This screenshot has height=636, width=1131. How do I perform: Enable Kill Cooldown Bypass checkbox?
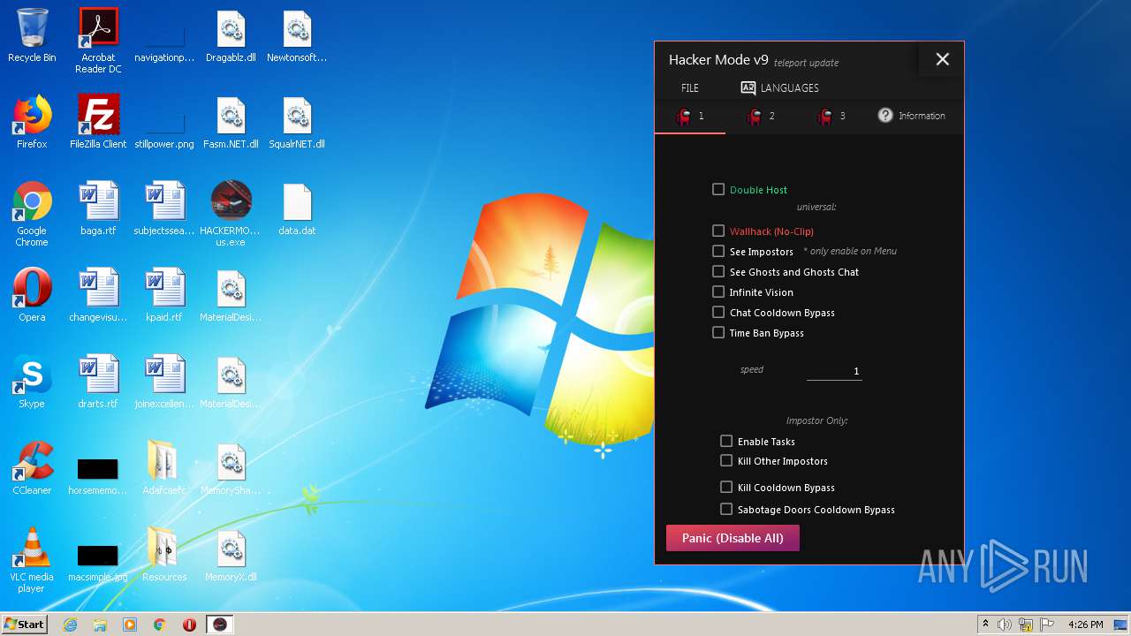726,487
